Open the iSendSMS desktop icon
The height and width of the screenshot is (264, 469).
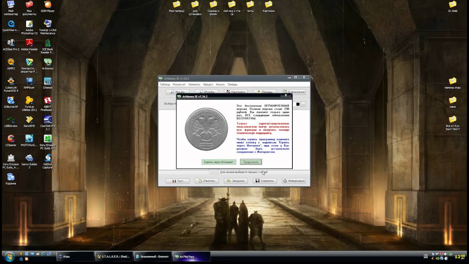tap(29, 121)
